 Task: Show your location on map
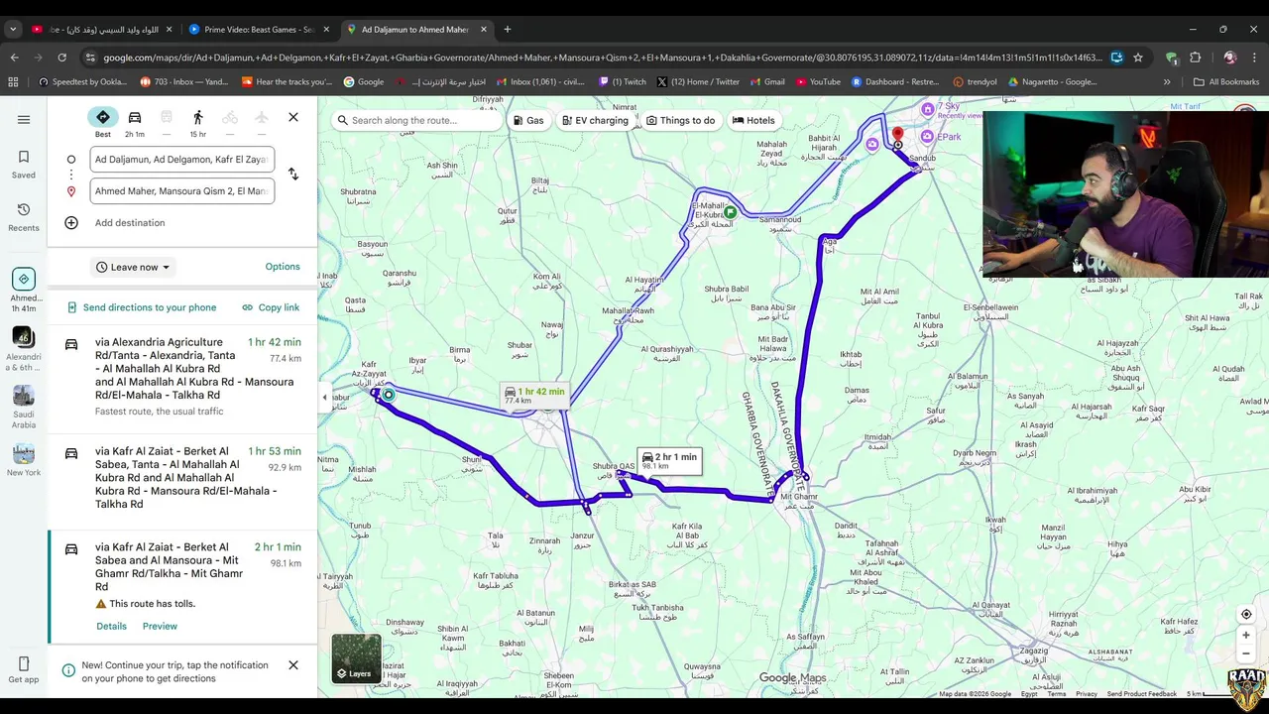coord(1246,615)
